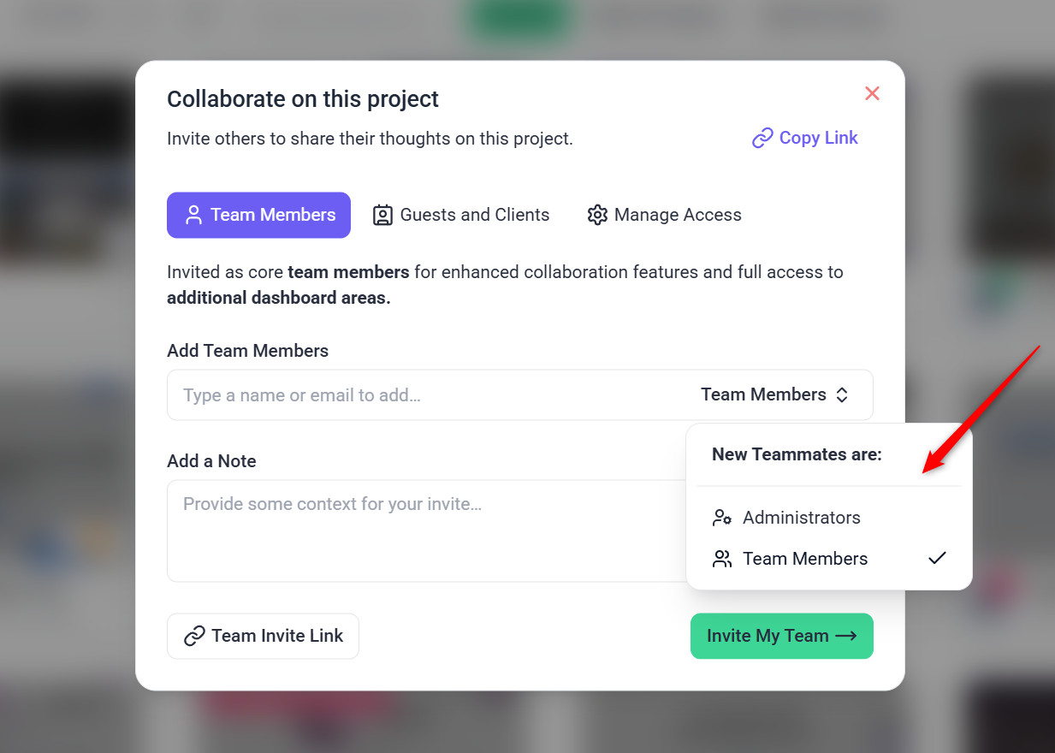Click the chain icon on Team Invite Link
This screenshot has height=753, width=1055.
coord(195,636)
